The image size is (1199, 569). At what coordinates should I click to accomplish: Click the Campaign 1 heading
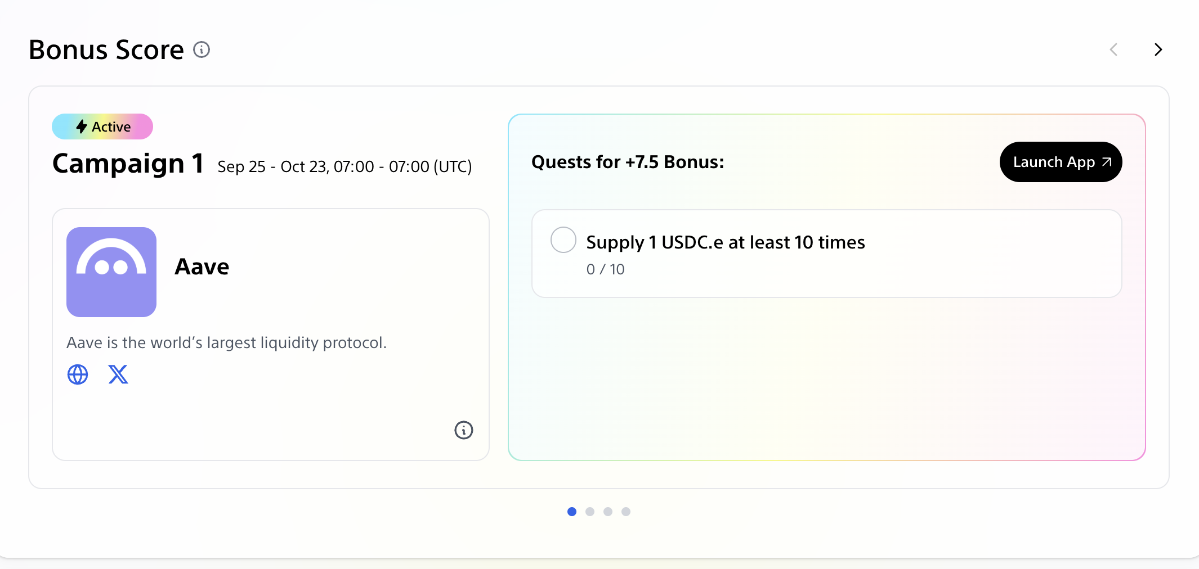[128, 164]
